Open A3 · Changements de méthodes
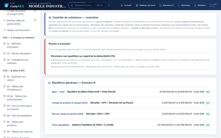This screenshot has width=221, height=138. coord(20,61)
